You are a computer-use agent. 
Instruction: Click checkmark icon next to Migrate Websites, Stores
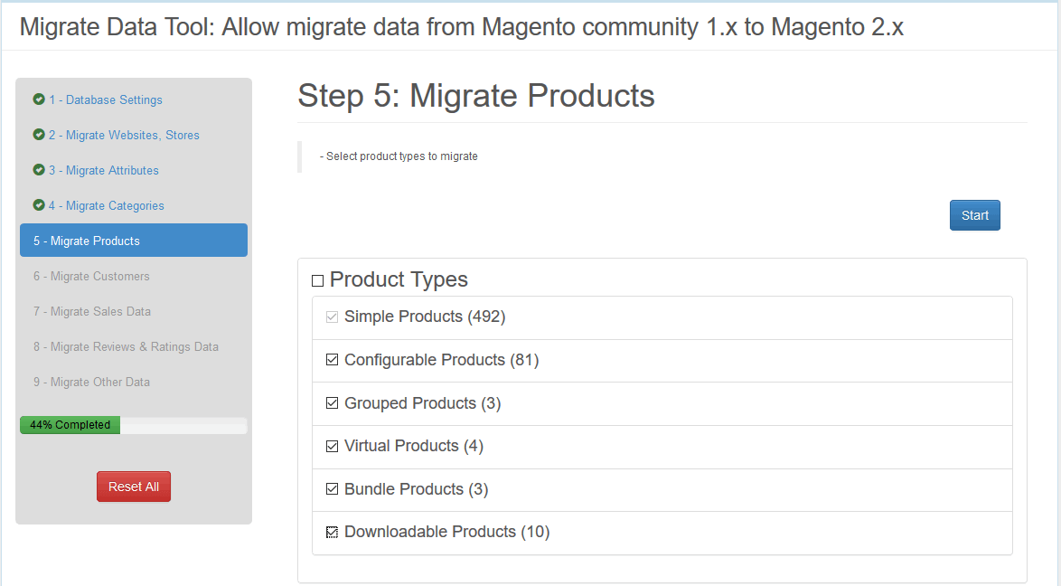click(39, 135)
